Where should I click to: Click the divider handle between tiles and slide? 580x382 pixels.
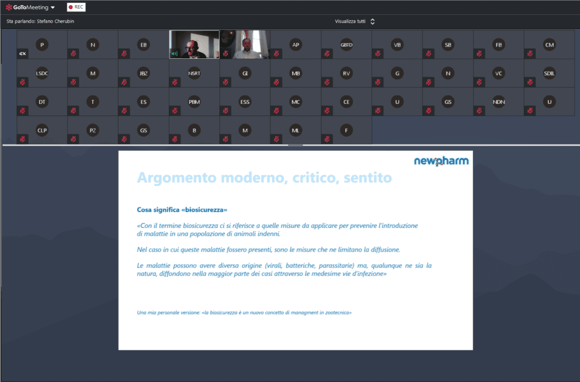295,145
